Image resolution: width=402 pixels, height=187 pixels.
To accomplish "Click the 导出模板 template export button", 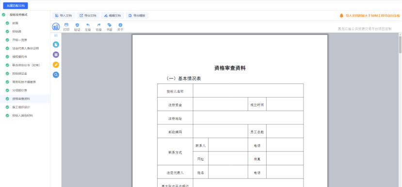I will tap(137, 16).
